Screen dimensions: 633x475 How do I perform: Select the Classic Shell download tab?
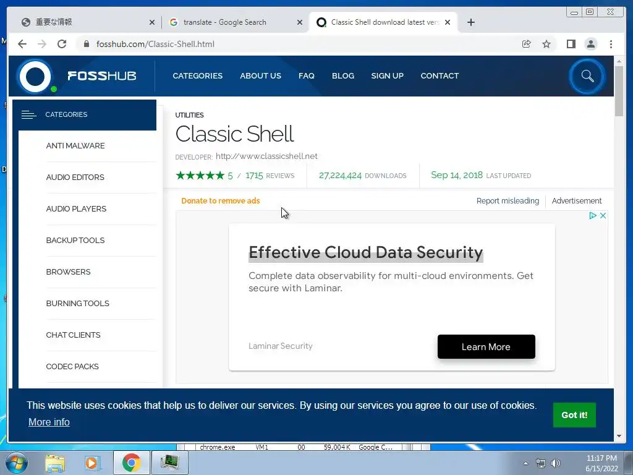coord(383,22)
